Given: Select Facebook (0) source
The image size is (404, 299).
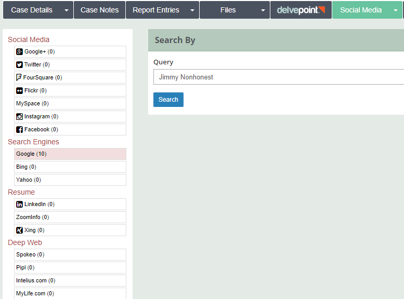Looking at the screenshot, I should coord(70,129).
